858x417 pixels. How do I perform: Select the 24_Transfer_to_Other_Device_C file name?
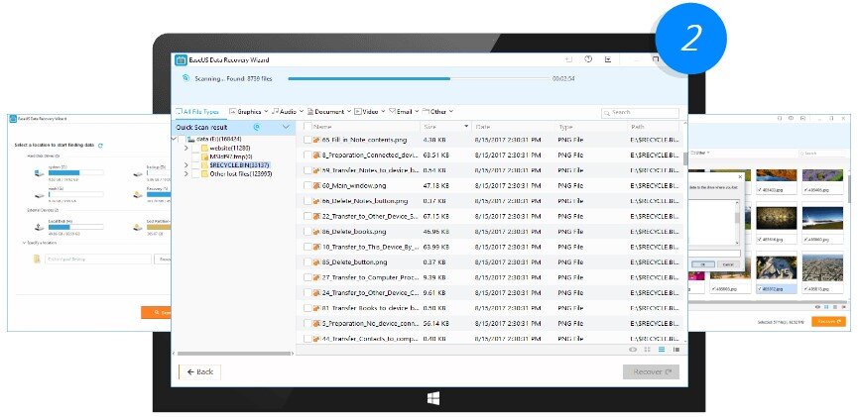(371, 293)
